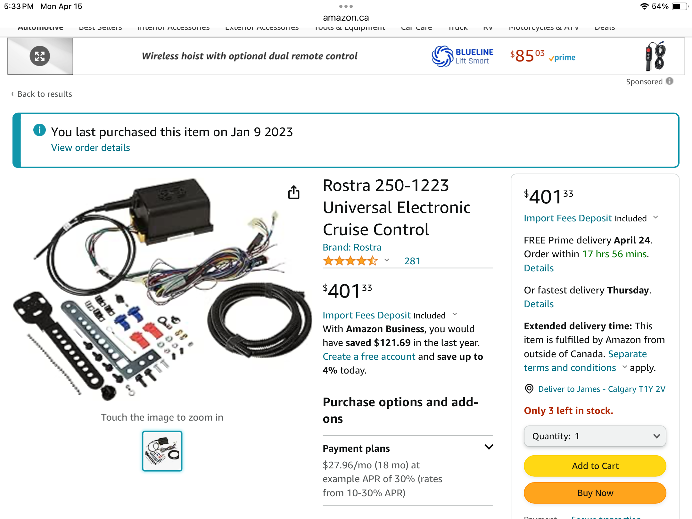Tap the share icon above product image
This screenshot has width=692, height=519.
(293, 192)
